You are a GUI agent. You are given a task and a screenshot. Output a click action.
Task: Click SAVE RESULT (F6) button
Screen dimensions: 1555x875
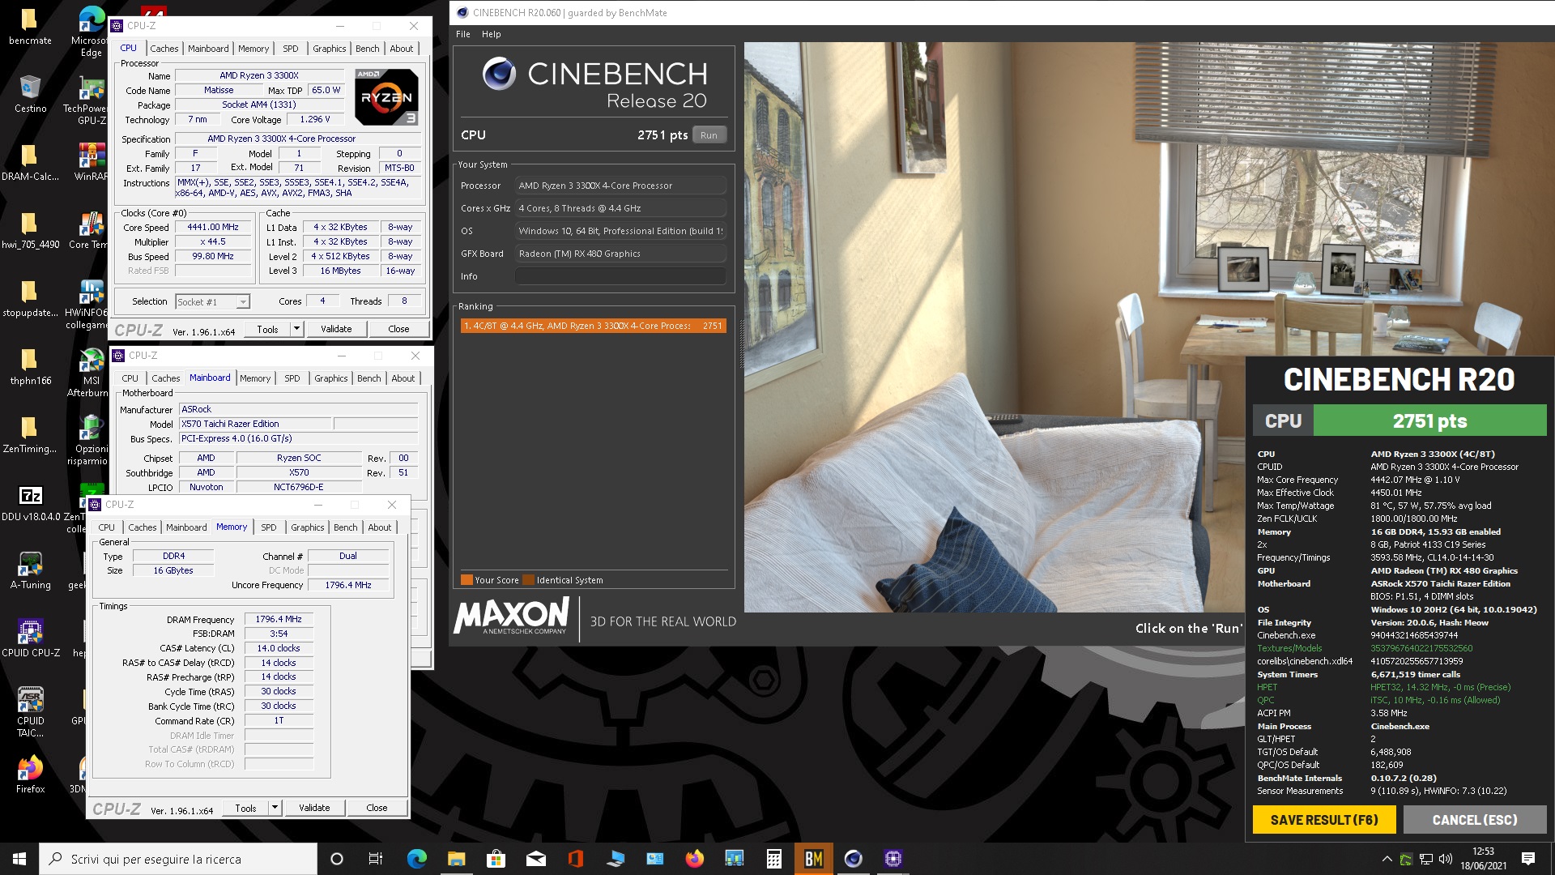(1324, 820)
